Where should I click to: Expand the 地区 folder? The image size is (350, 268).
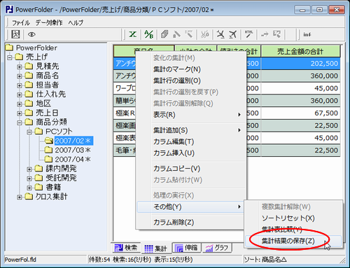coord(20,104)
